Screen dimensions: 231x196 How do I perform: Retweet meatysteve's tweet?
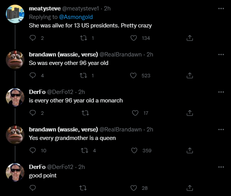pos(83,38)
